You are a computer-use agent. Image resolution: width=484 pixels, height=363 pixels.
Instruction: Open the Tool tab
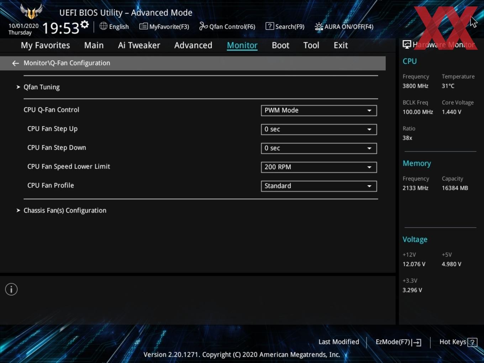coord(311,45)
